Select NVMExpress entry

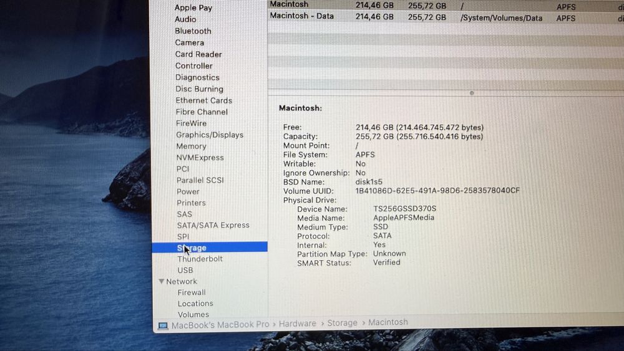200,157
